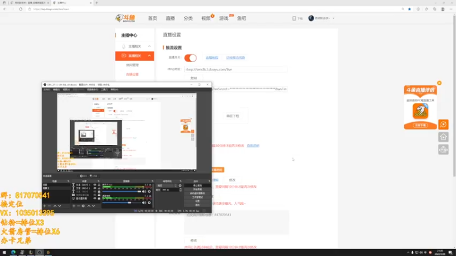Click the orange play floating side icon

pos(443,125)
